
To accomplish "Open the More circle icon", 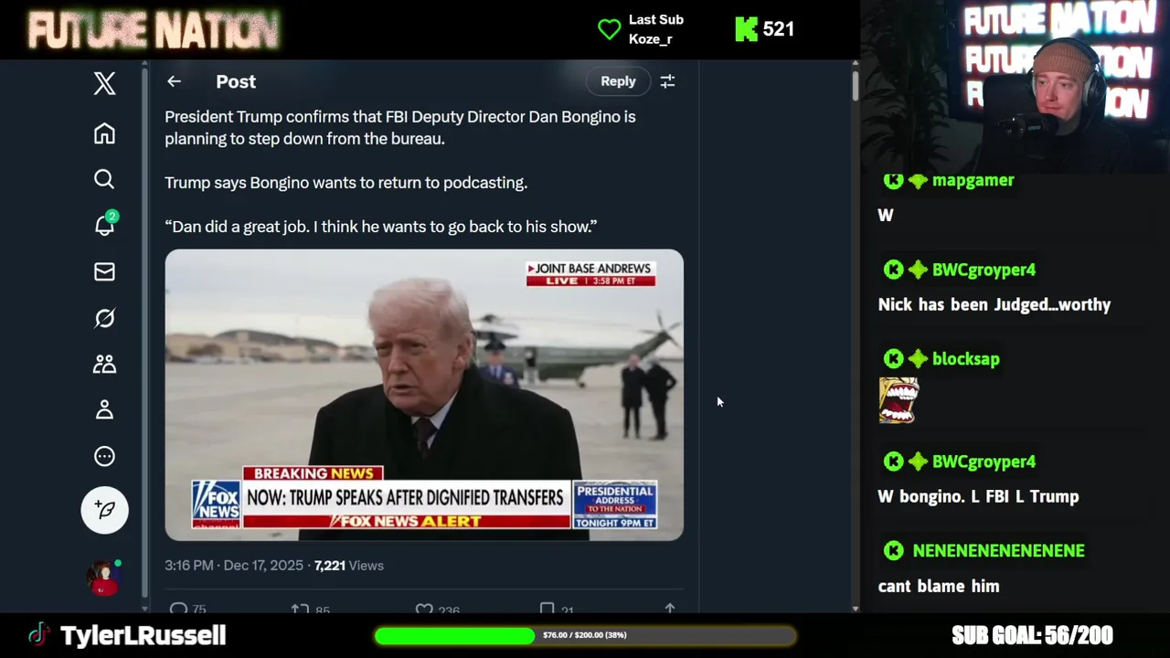I will click(x=104, y=456).
